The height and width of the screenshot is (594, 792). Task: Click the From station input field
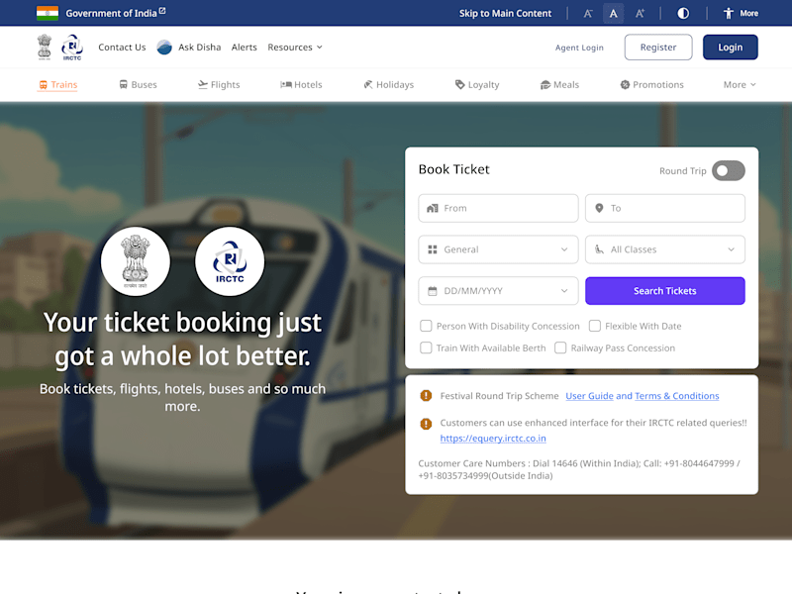pos(498,208)
